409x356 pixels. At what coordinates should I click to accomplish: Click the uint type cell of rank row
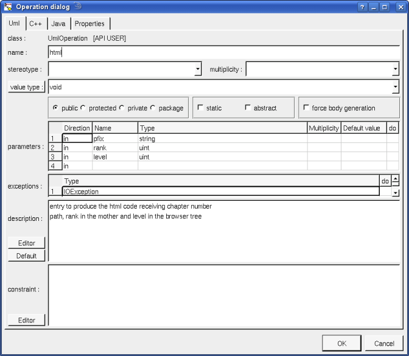[223, 148]
